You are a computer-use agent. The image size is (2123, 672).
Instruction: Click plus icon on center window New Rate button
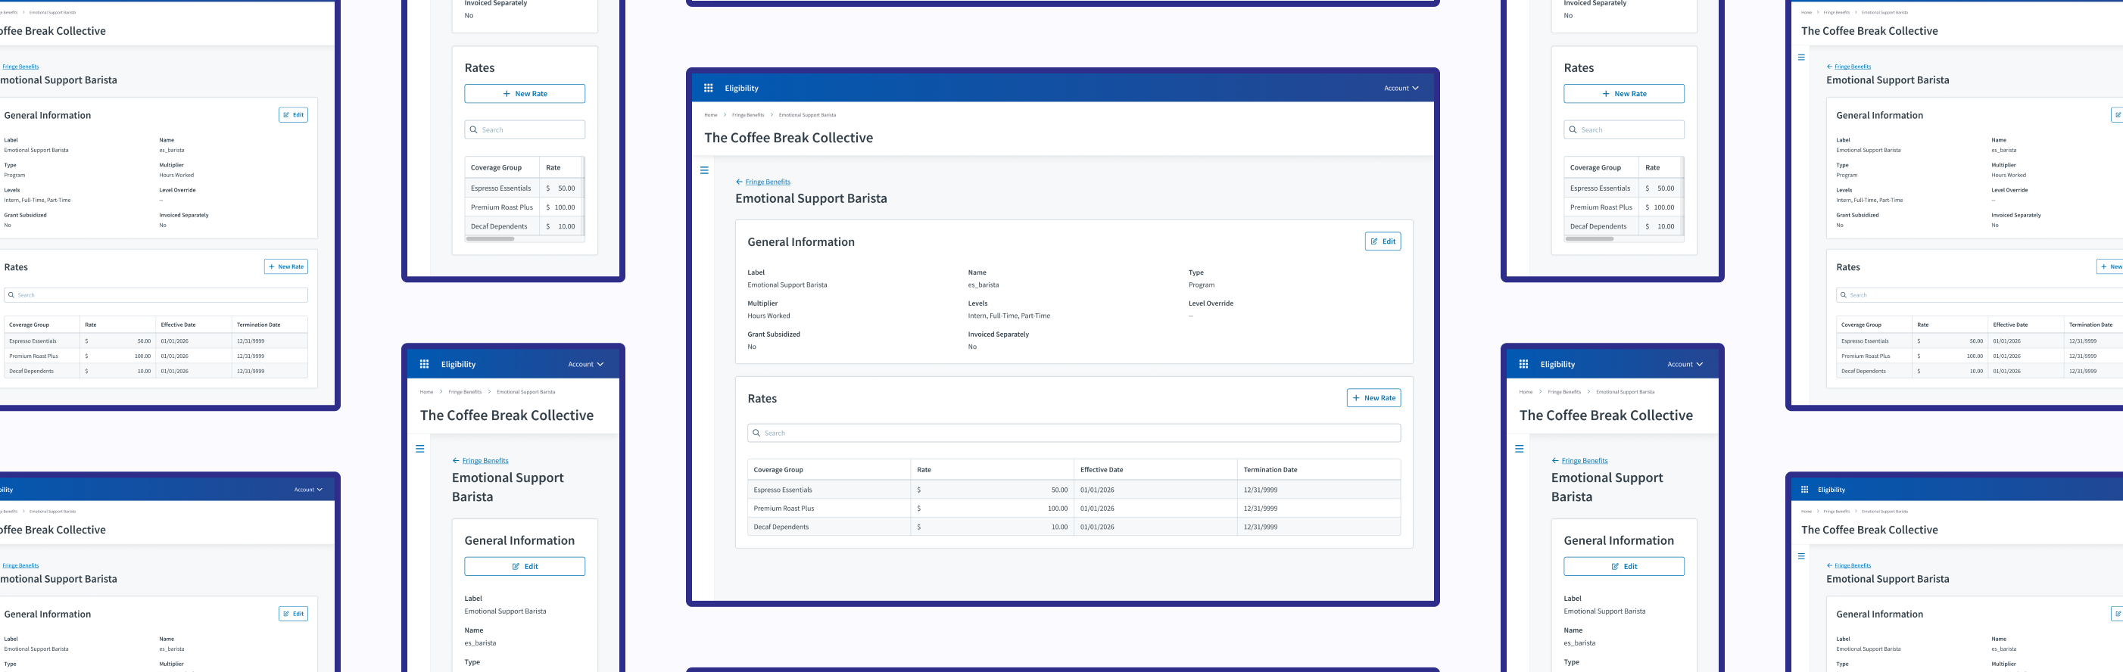click(x=1356, y=398)
